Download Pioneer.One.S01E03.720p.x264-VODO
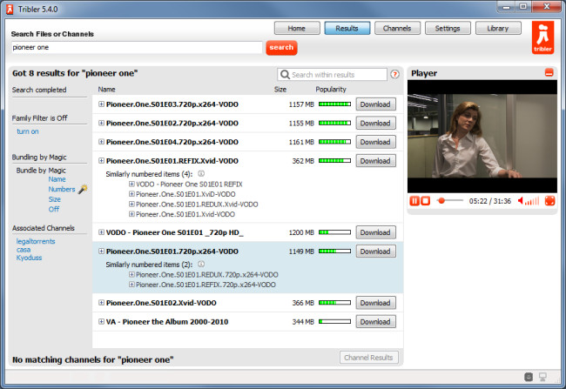566x389 pixels. pyautogui.click(x=375, y=104)
